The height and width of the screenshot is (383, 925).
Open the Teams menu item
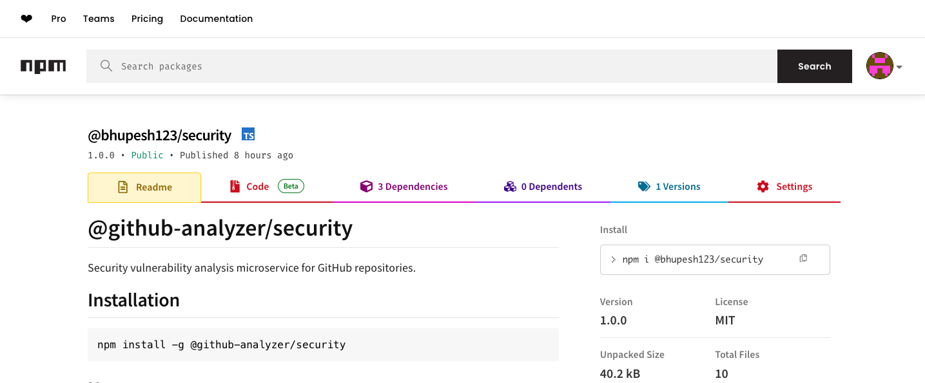tap(99, 19)
